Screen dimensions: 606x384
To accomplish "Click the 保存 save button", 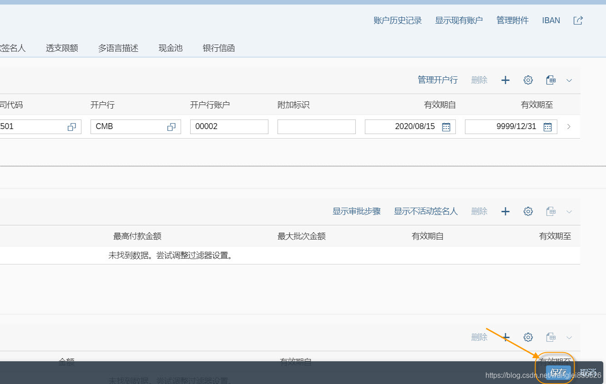I will pyautogui.click(x=558, y=373).
